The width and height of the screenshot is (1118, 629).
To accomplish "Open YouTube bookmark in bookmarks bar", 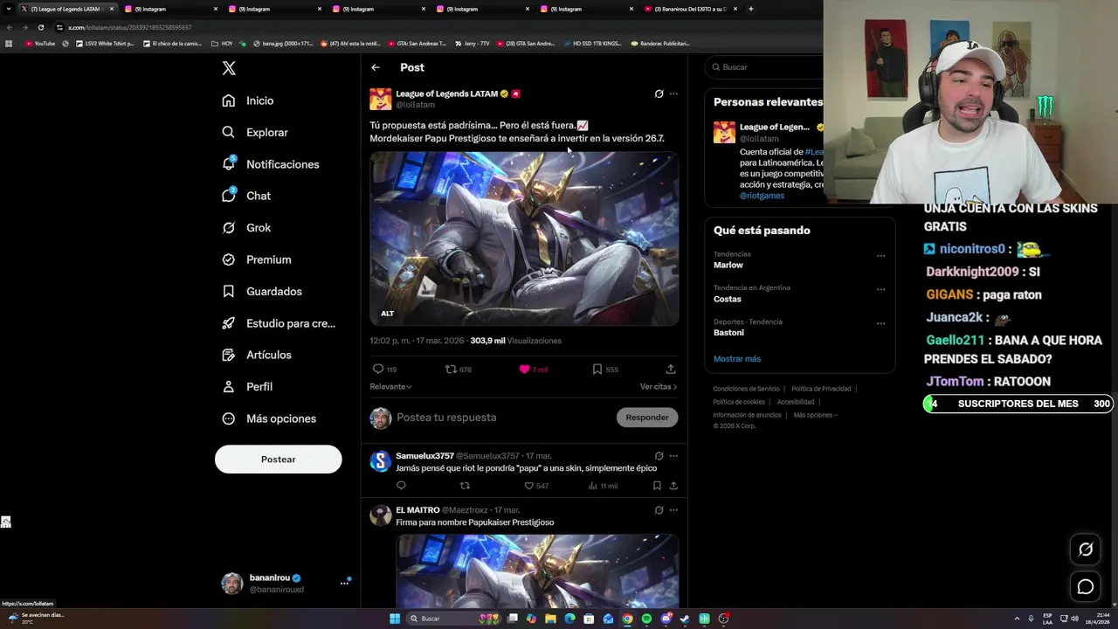I will tap(40, 44).
